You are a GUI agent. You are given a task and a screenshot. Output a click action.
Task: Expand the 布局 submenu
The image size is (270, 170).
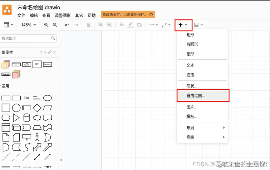tap(202, 128)
